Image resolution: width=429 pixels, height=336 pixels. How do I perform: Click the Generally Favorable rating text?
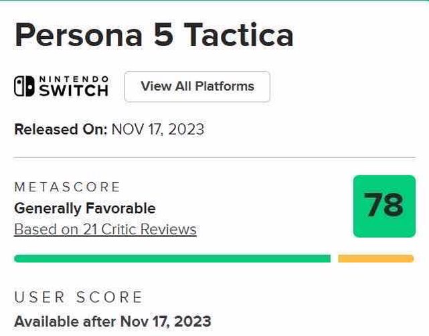click(84, 208)
